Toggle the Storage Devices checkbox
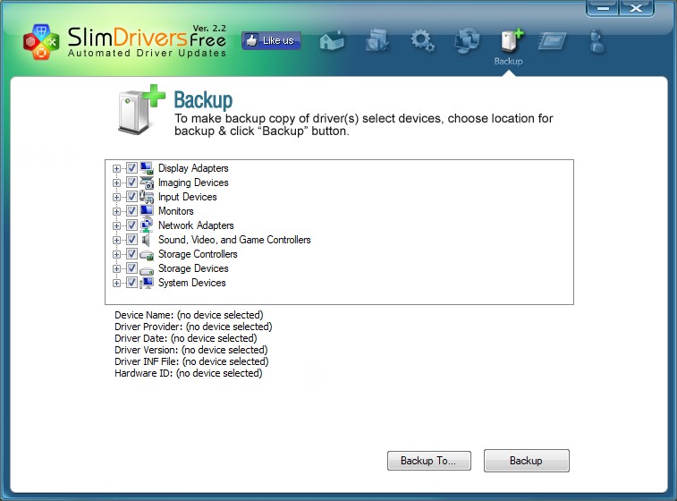The width and height of the screenshot is (677, 501). point(131,268)
